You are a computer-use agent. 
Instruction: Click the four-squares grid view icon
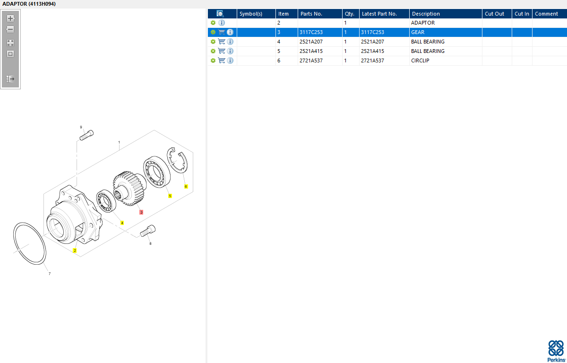tap(10, 43)
